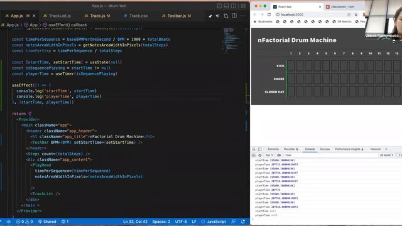Change end-of-line sequence LF
Viewport: 402px width, 226px height.
point(194,222)
